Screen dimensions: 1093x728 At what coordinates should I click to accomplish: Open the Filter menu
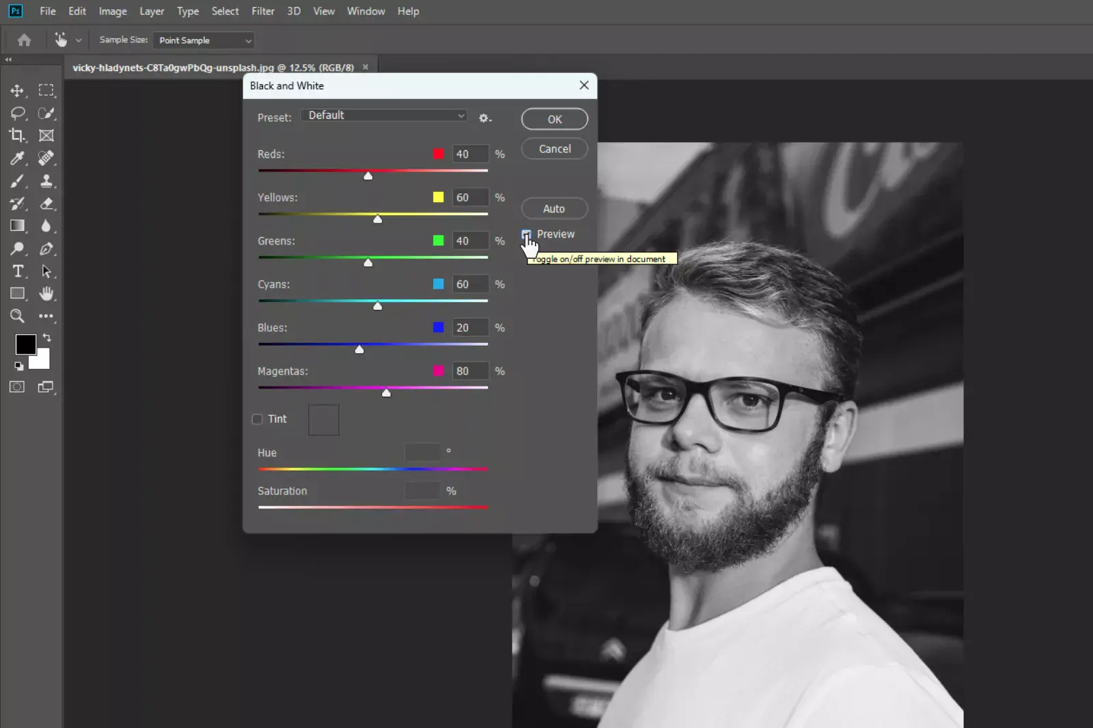(x=262, y=11)
